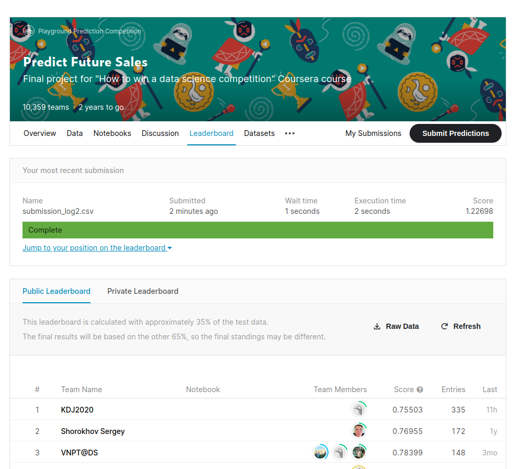Image resolution: width=521 pixels, height=469 pixels.
Task: Click KDJ2020 score 0.75503
Action: tap(407, 409)
